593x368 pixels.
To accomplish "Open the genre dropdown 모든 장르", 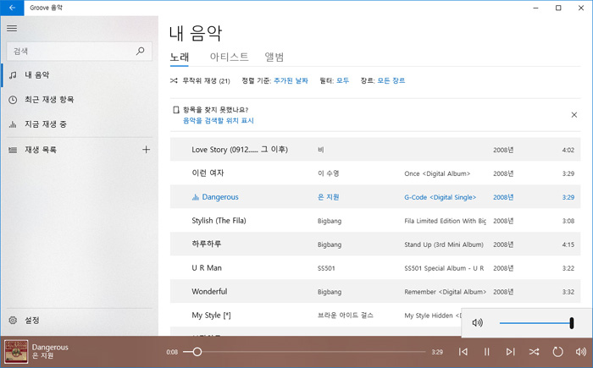I will click(x=391, y=81).
